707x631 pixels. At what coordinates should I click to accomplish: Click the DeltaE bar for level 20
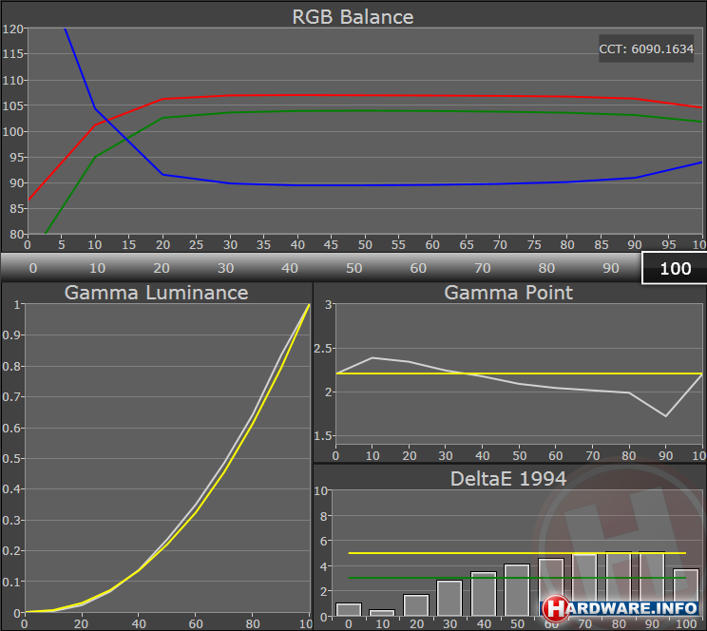pos(416,605)
